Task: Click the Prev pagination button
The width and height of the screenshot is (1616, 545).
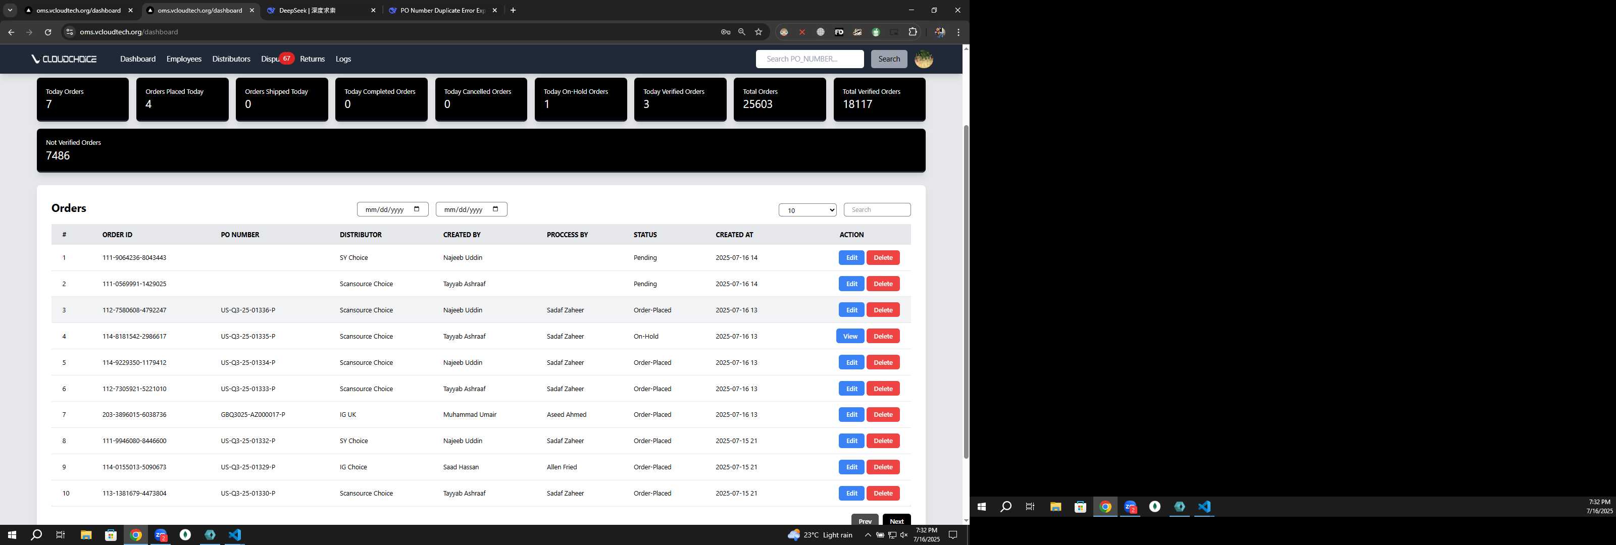Action: 865,521
